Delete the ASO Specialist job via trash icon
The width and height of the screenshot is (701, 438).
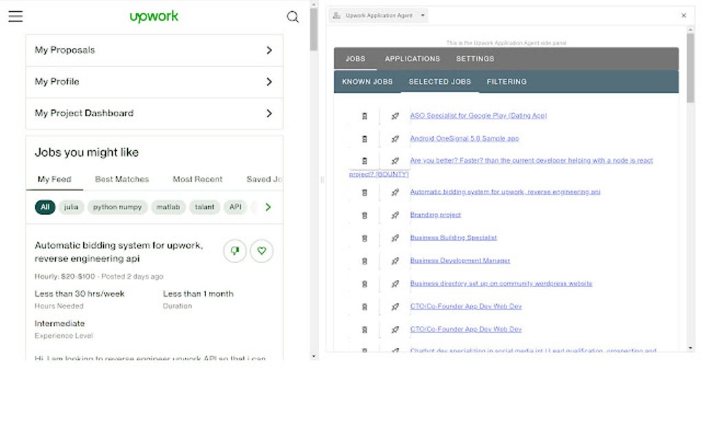364,115
